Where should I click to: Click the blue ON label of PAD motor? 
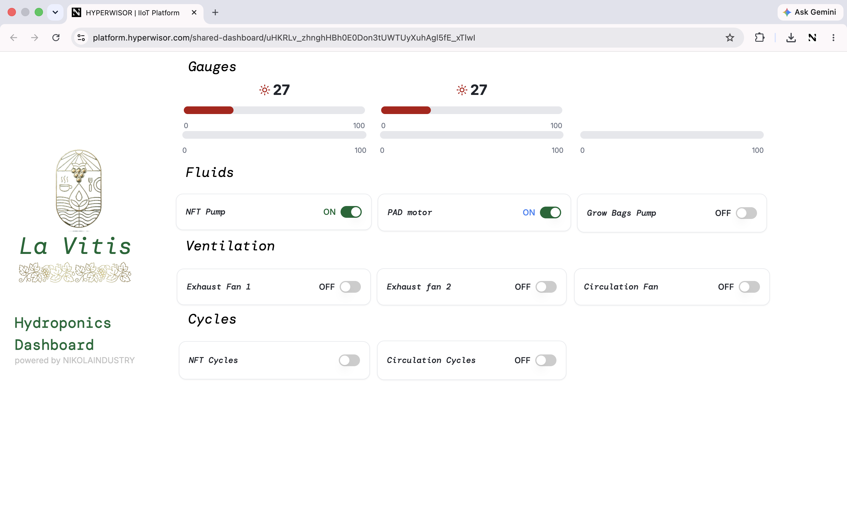coord(529,213)
